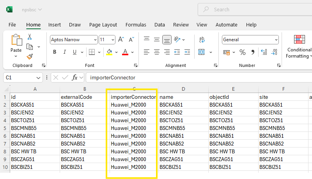312x179 pixels.
Task: Select the Format Painter brush
Action: [30, 56]
